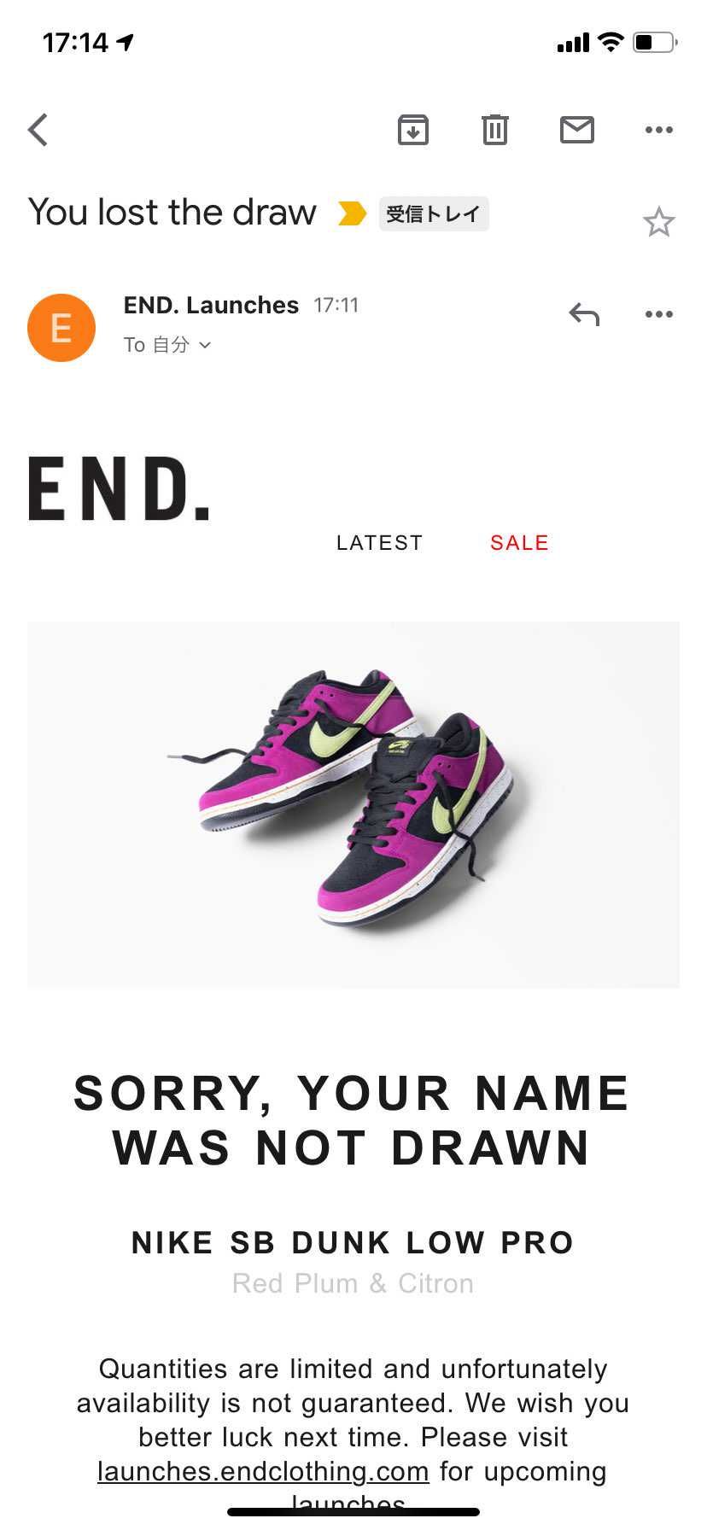
Task: Open the LATEST menu item
Action: tap(380, 543)
